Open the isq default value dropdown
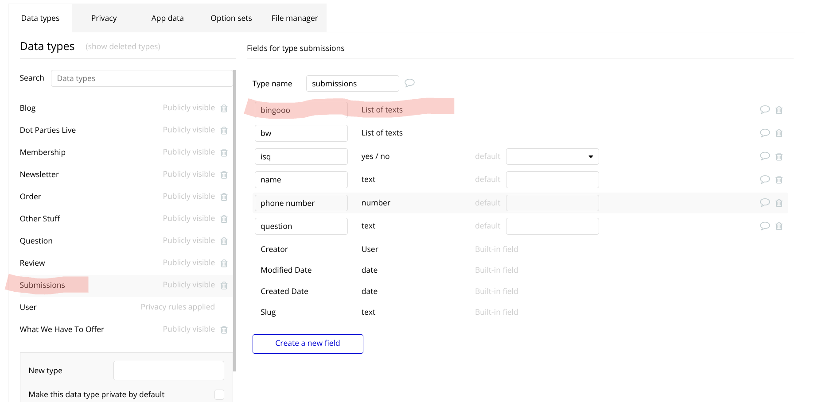 click(552, 157)
